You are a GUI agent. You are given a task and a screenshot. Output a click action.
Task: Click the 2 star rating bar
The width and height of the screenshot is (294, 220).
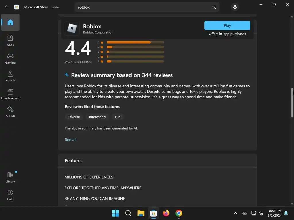pyautogui.click(x=136, y=56)
